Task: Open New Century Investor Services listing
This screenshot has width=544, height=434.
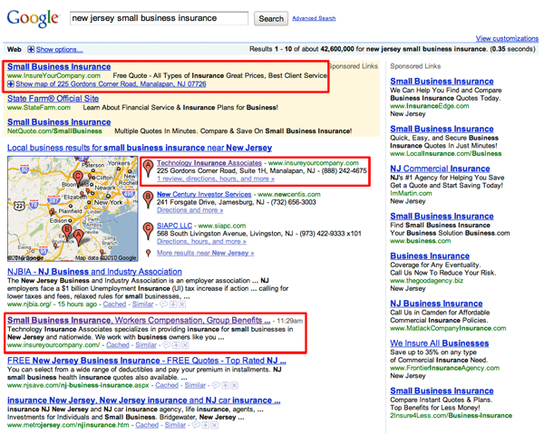Action: tap(204, 194)
